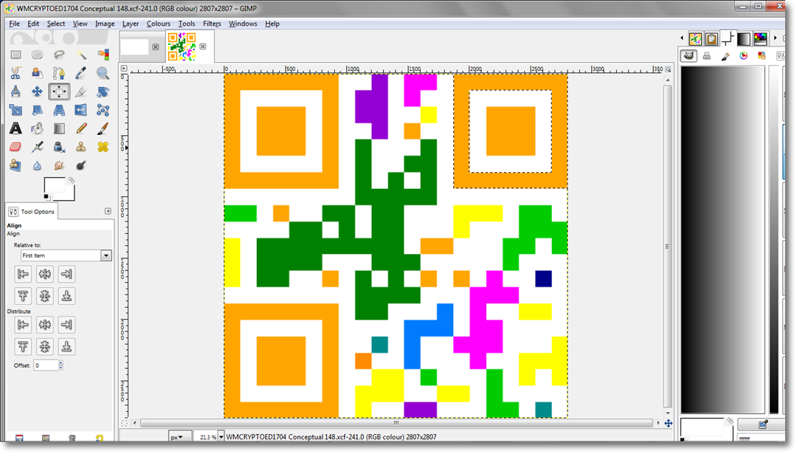Distribute bottoms of targets
This screenshot has height=454, width=797.
(x=66, y=346)
